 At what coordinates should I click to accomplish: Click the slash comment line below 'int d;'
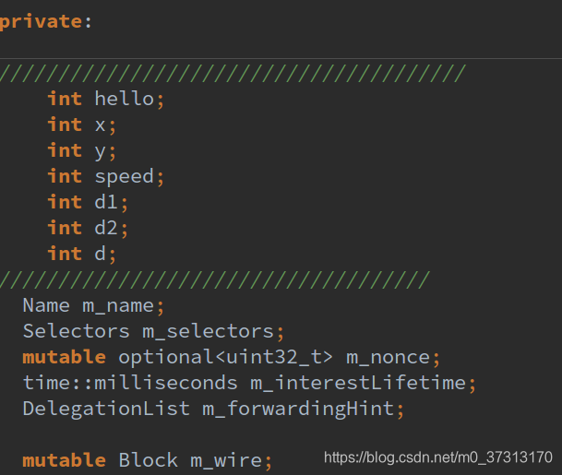coord(215,279)
